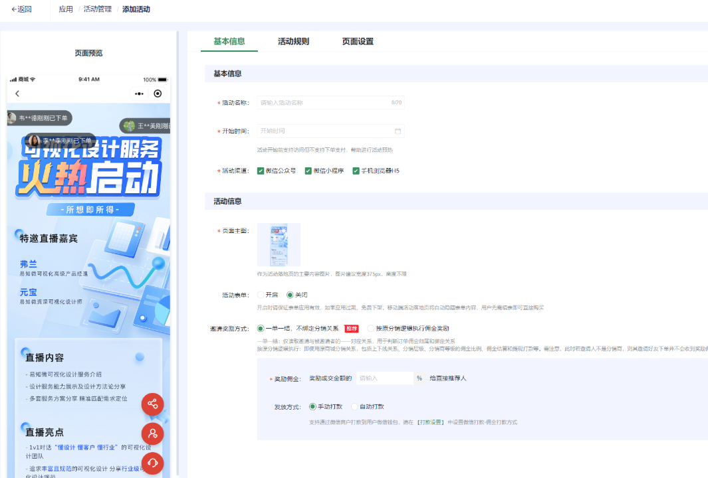Click the red user invite floating icon

click(x=152, y=434)
